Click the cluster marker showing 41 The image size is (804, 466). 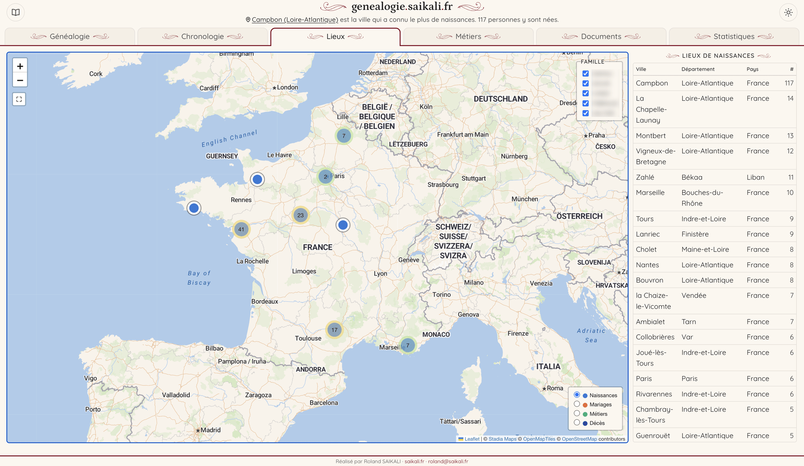tap(241, 229)
